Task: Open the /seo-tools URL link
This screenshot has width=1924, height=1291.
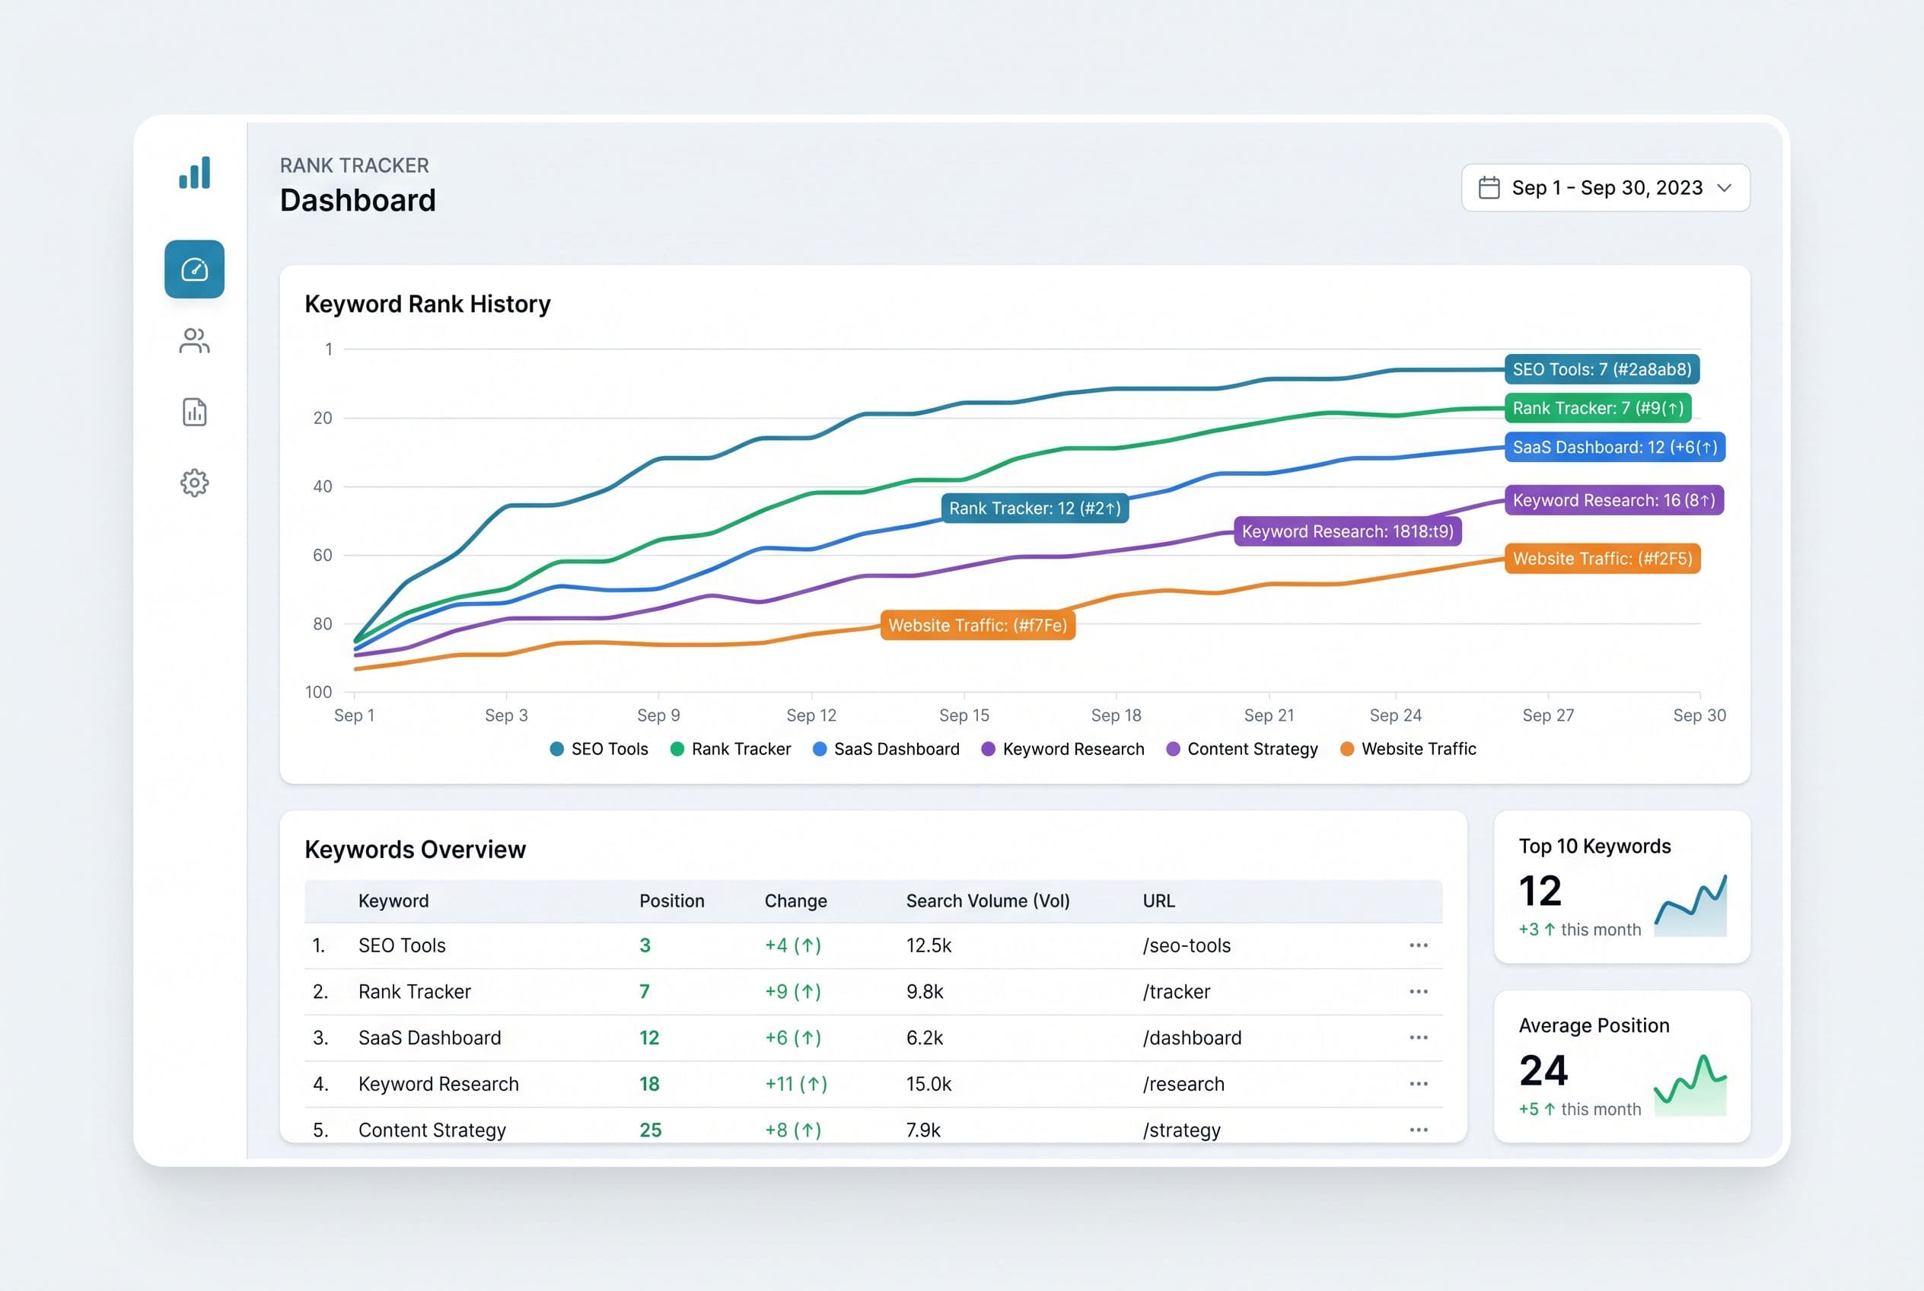Action: click(x=1187, y=945)
